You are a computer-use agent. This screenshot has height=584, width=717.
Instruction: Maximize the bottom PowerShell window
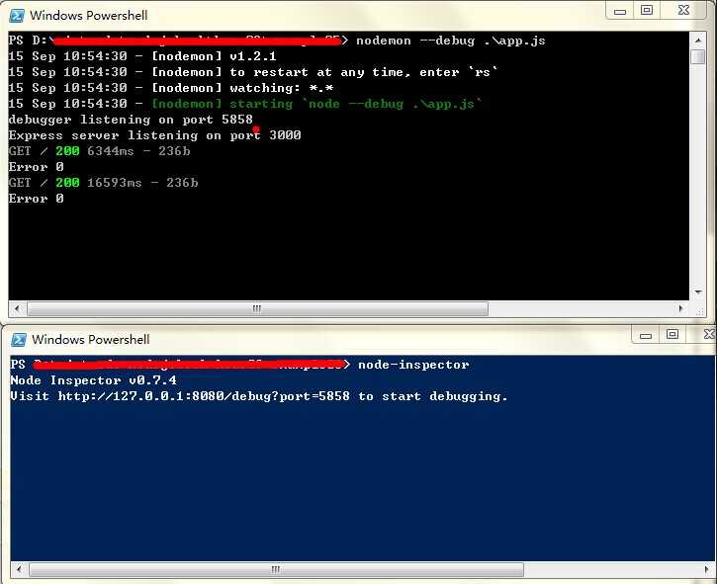click(672, 335)
